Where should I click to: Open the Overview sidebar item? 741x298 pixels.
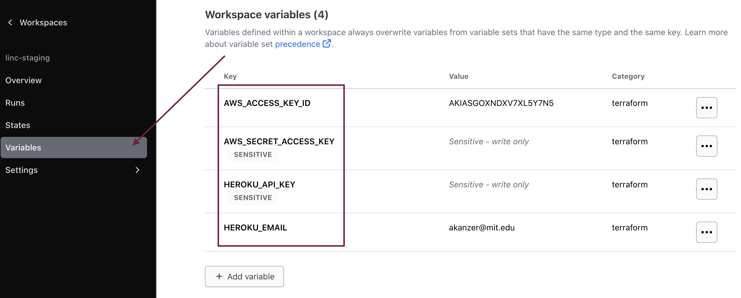point(24,80)
